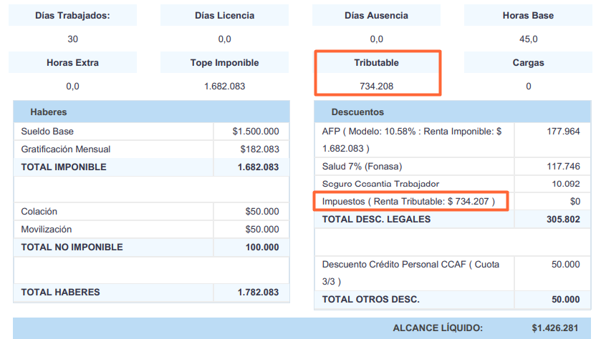The width and height of the screenshot is (596, 339).
Task: Select the 45,0 value under Horas Base
Action: [529, 39]
